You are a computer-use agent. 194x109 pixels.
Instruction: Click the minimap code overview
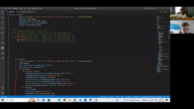(x=162, y=45)
